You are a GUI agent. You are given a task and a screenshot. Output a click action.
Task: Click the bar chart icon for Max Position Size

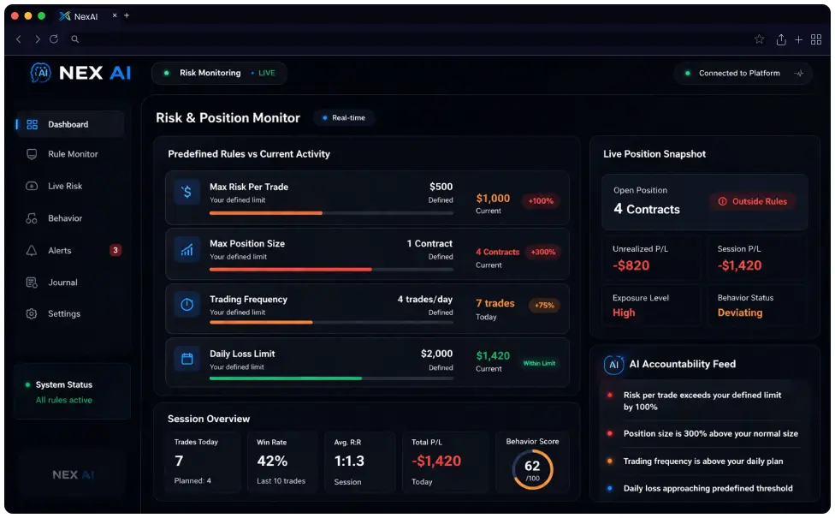(187, 249)
